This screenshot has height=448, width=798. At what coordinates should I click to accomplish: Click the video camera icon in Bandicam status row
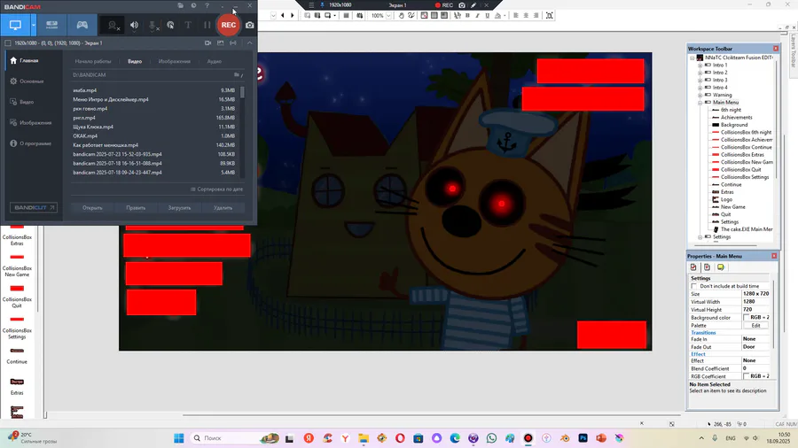pos(207,43)
